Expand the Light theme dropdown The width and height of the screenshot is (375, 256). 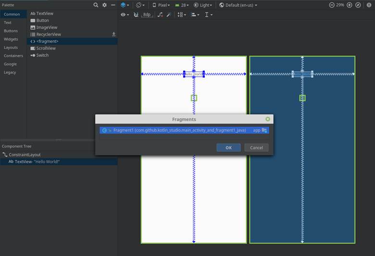click(x=205, y=5)
